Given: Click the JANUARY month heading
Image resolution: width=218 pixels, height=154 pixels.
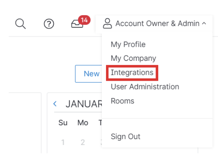Looking at the screenshot, I should pyautogui.click(x=84, y=104).
